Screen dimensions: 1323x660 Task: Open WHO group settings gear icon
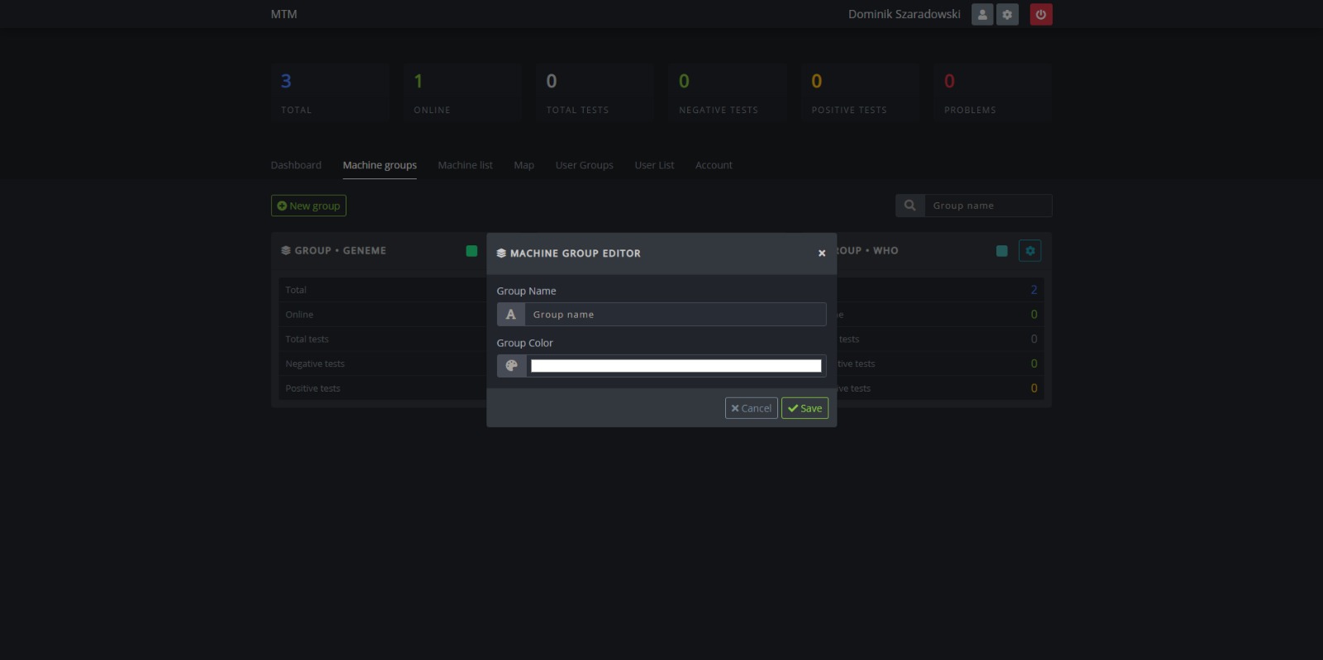(x=1029, y=251)
